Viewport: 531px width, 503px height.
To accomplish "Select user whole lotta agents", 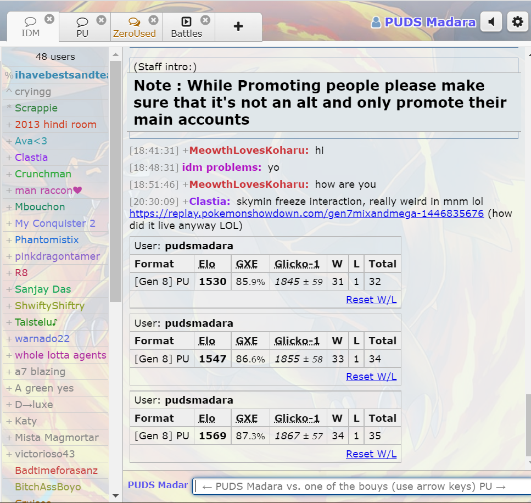I will pos(56,355).
